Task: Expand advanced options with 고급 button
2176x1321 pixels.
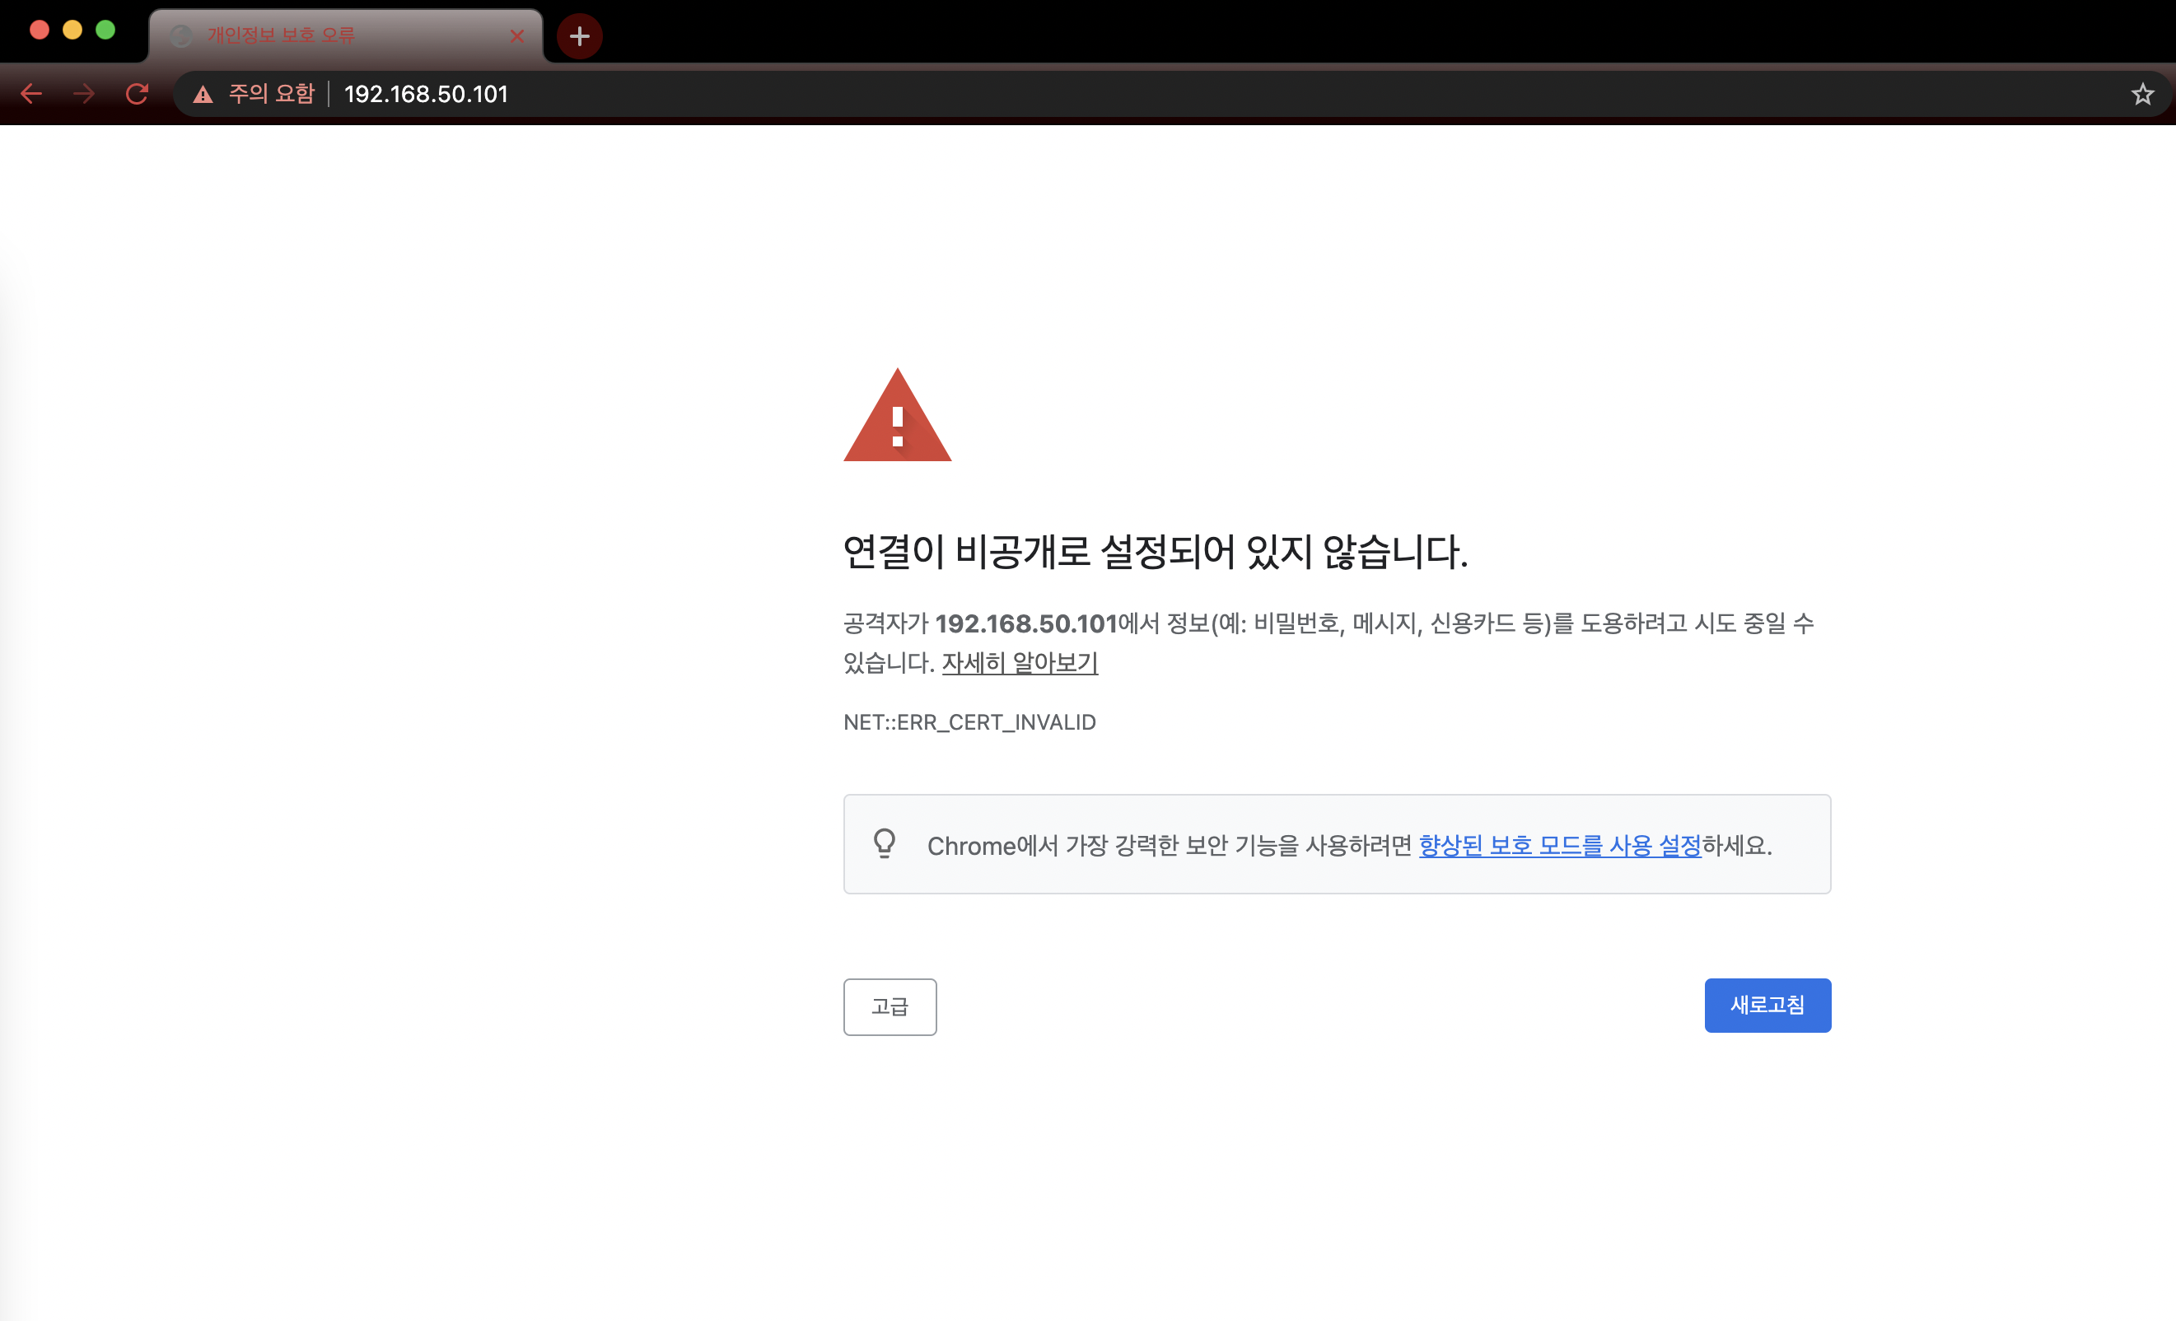Action: point(890,1006)
